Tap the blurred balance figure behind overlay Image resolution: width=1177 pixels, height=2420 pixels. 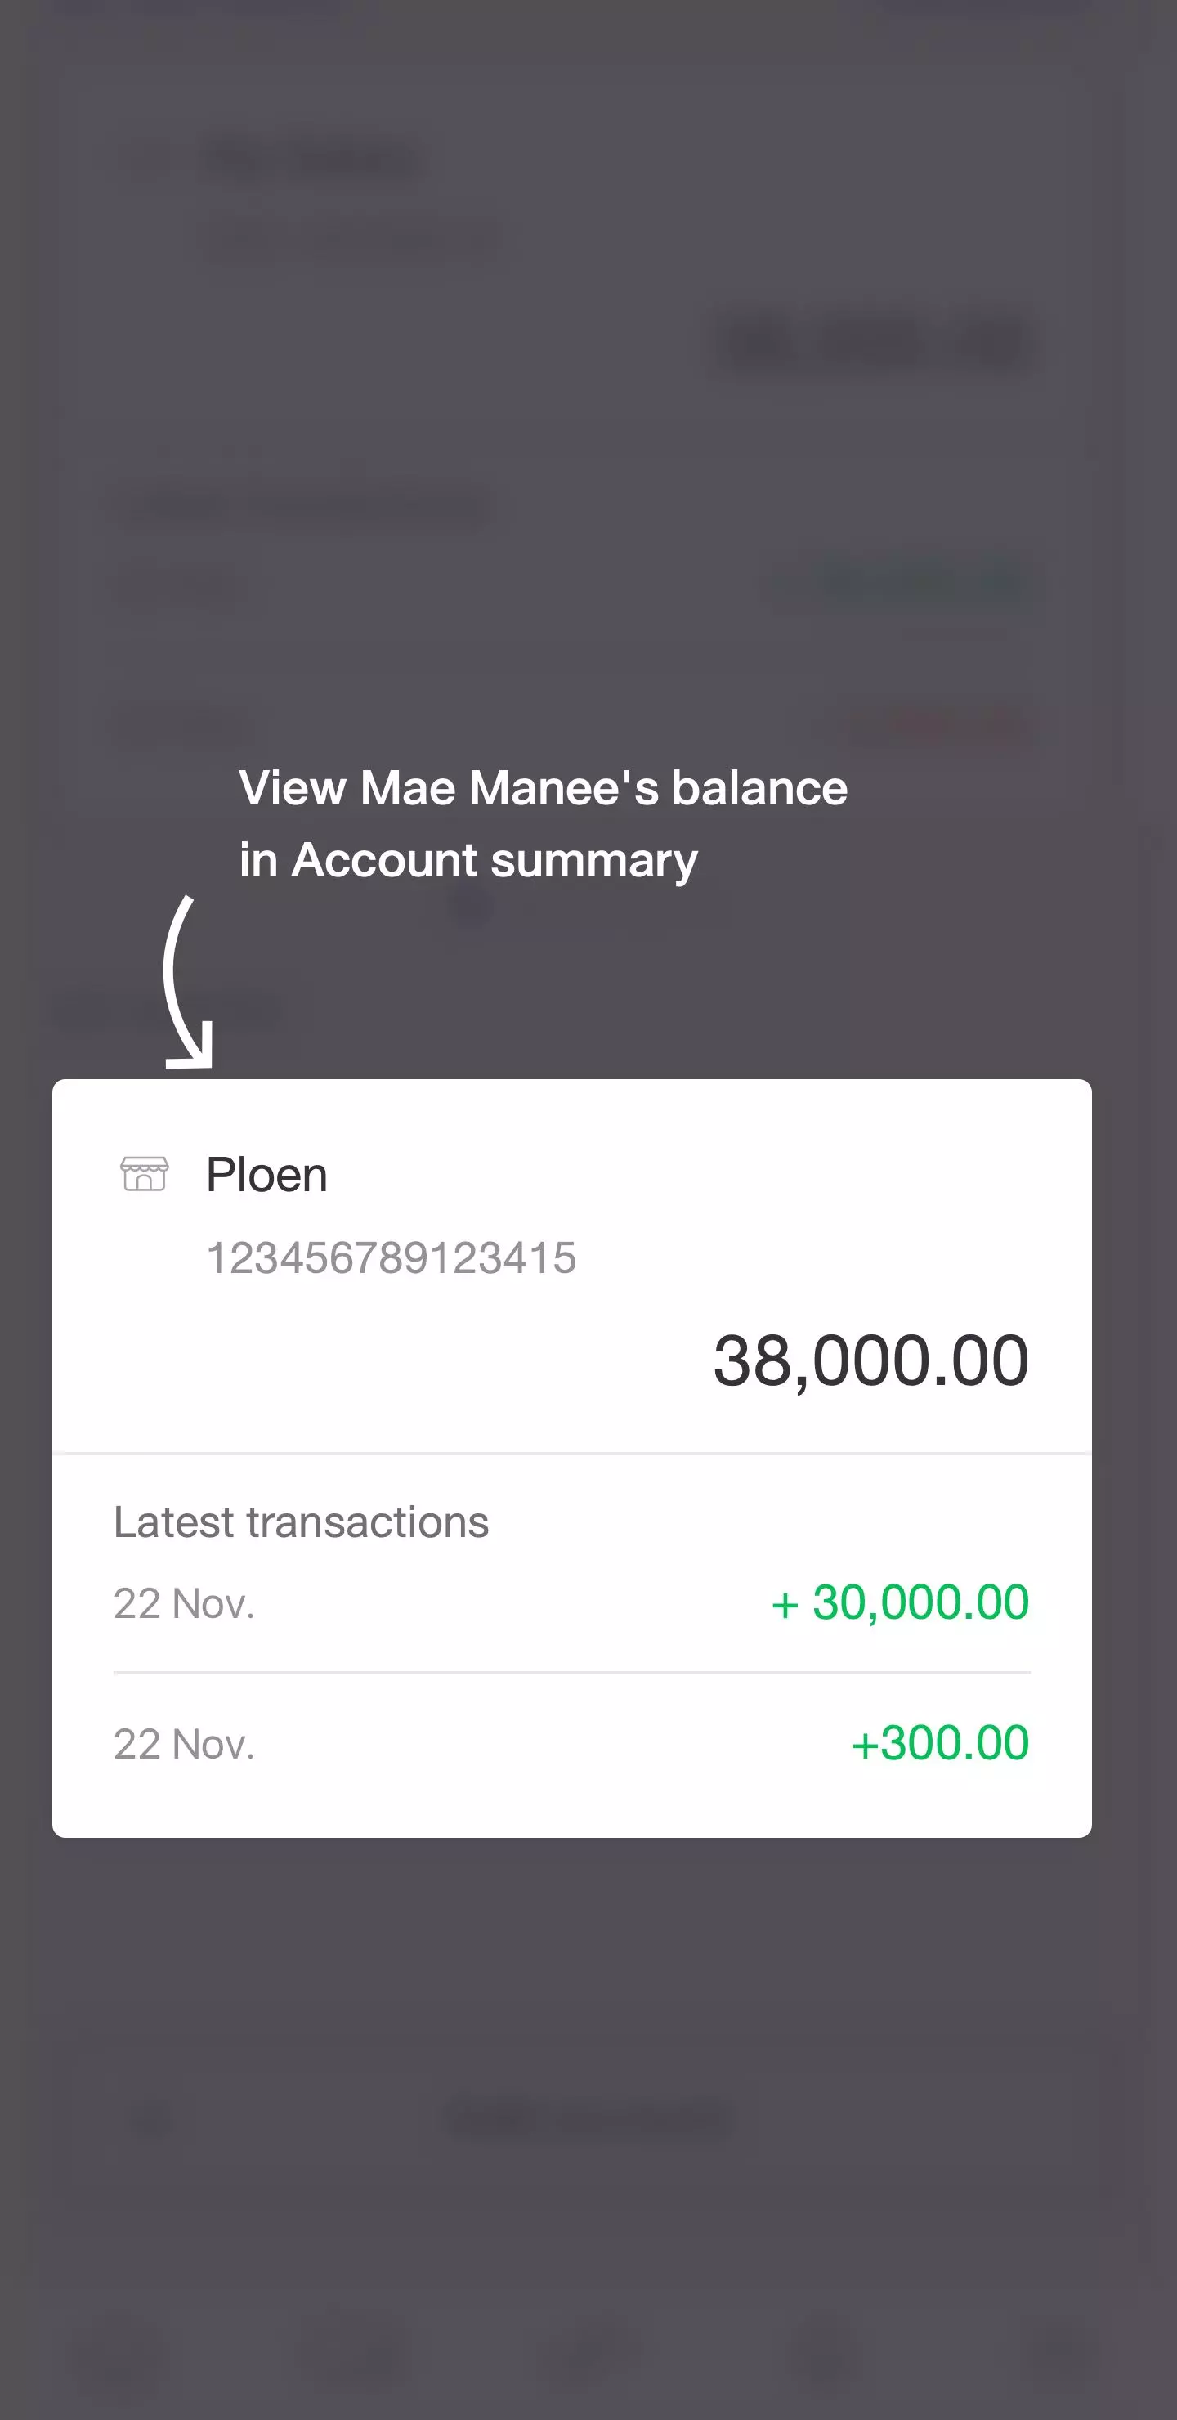point(870,344)
